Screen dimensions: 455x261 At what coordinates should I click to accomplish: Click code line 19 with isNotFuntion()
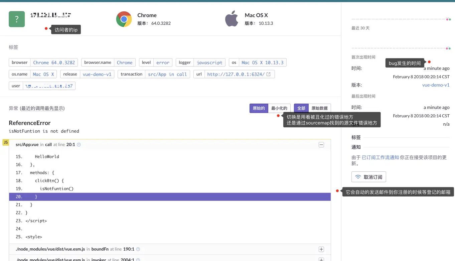[x=170, y=189]
